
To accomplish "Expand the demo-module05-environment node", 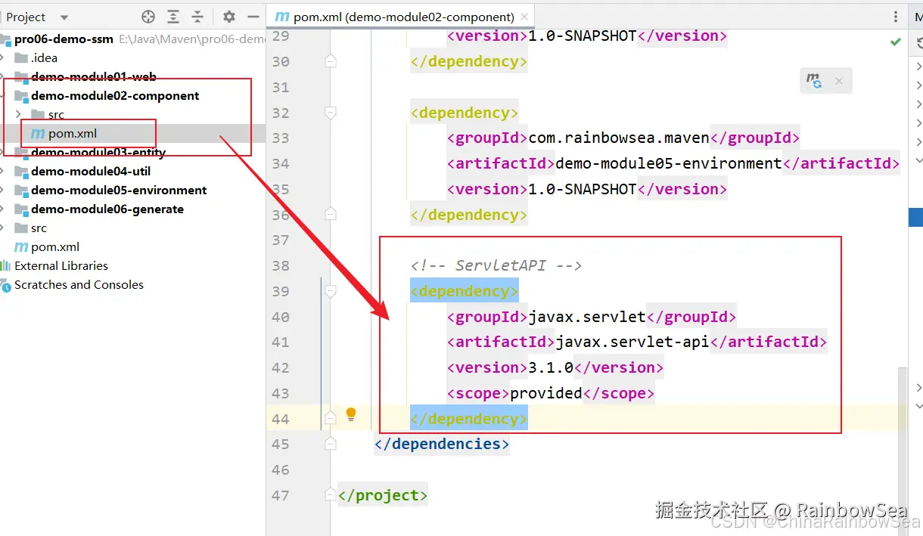I will click(x=3, y=190).
